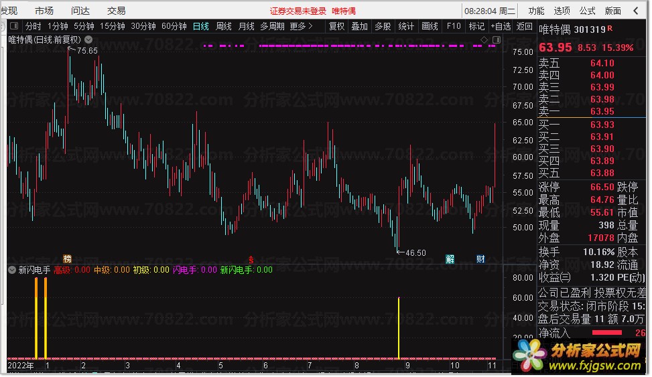
Task: Open F10 company info
Action: 454,27
